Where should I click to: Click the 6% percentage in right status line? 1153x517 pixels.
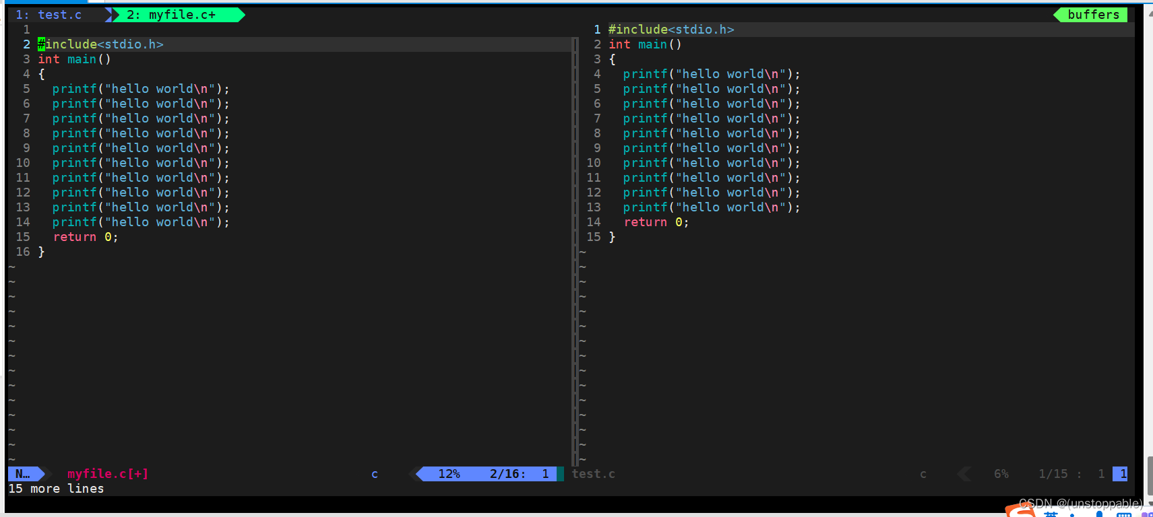1001,474
